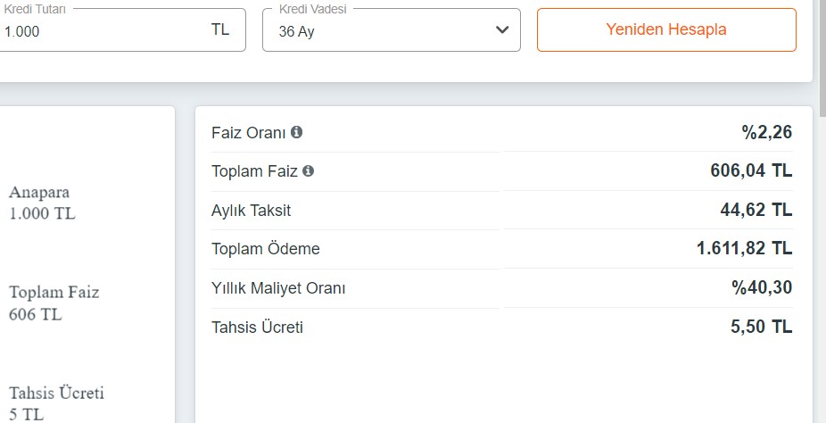826x423 pixels.
Task: Open the 36 Ay term selector
Action: tap(392, 30)
